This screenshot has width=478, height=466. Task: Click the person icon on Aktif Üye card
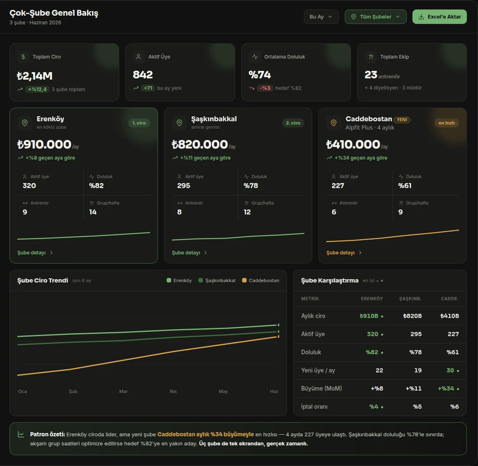139,56
